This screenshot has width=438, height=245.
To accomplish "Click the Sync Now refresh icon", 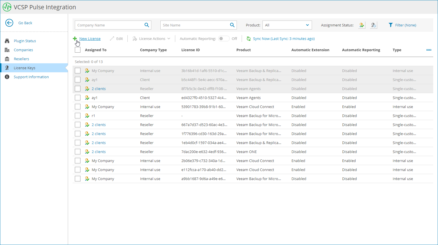I will tap(249, 39).
